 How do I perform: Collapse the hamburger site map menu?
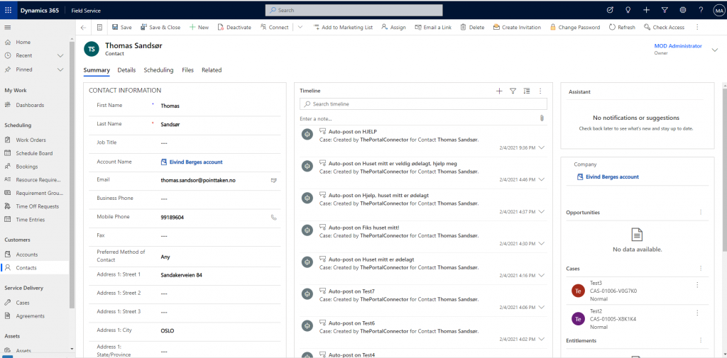click(7, 28)
